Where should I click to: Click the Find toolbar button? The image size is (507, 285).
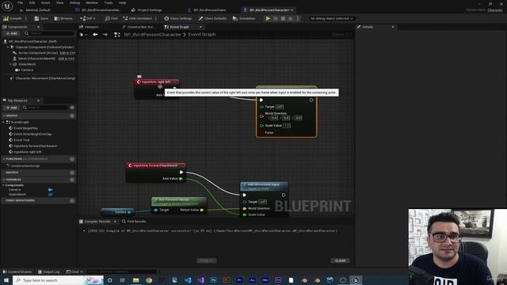[x=111, y=18]
